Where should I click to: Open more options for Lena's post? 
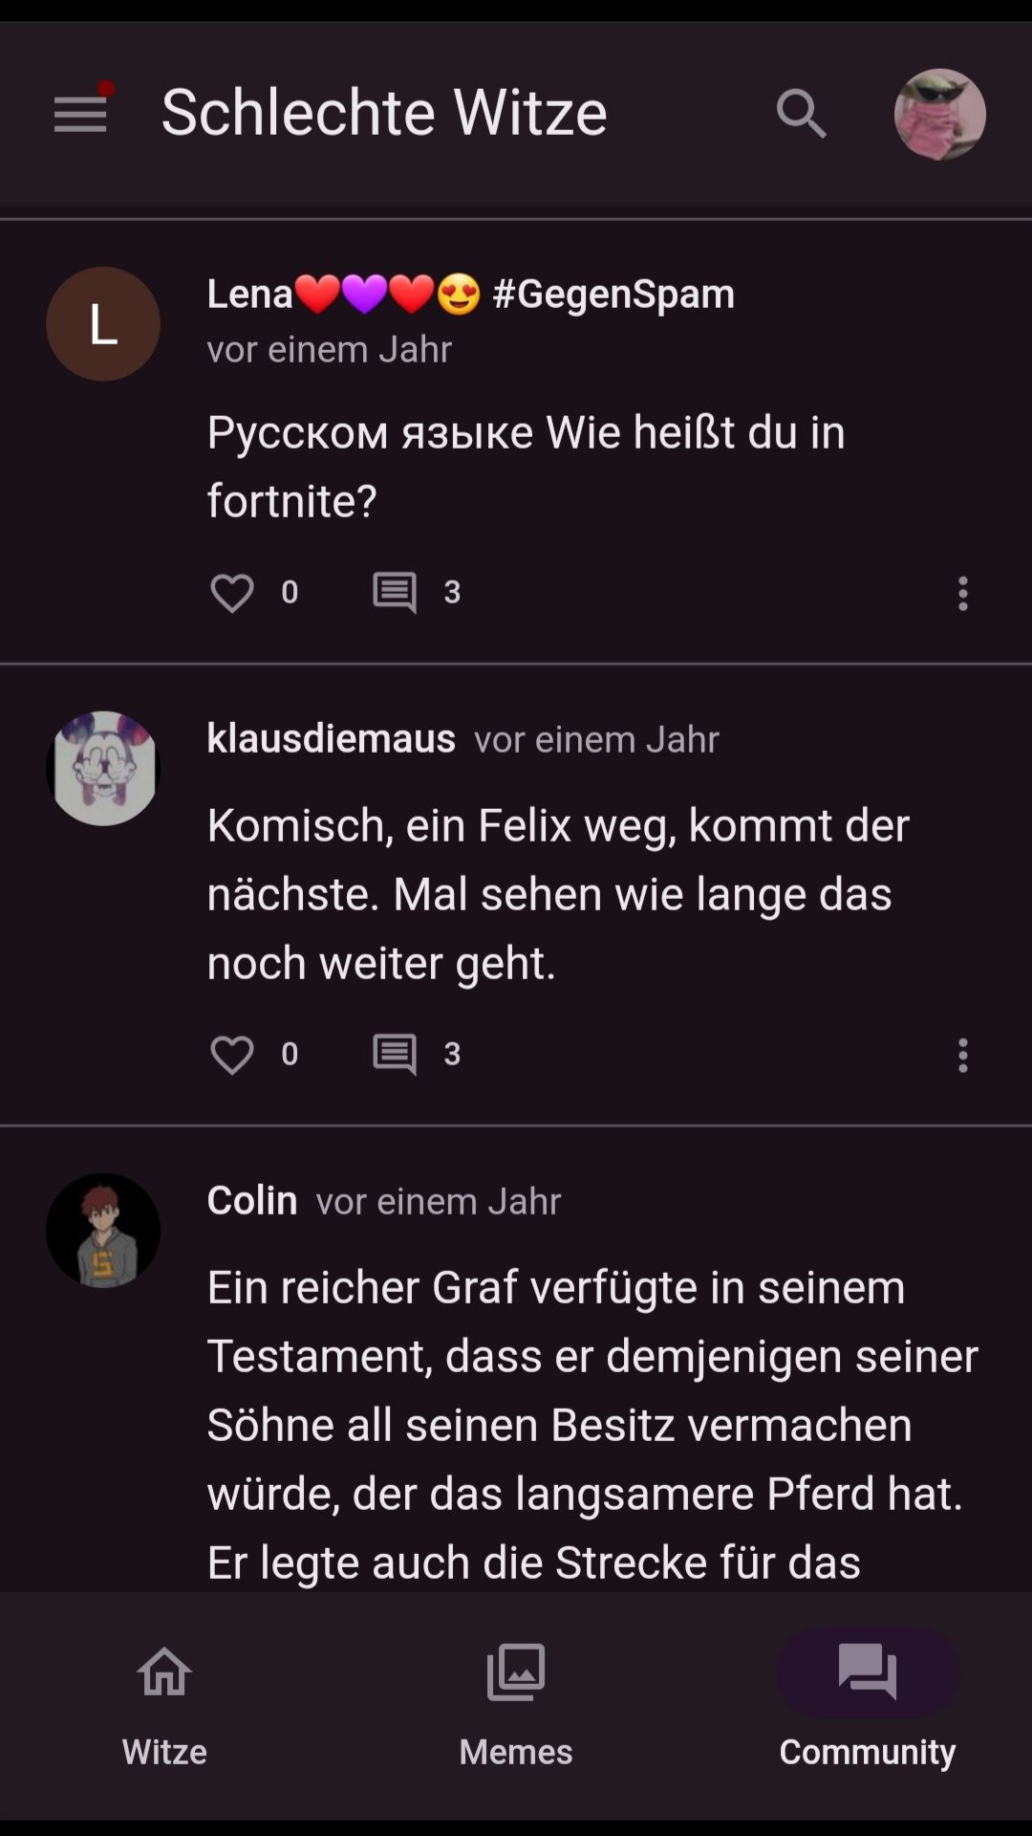962,593
